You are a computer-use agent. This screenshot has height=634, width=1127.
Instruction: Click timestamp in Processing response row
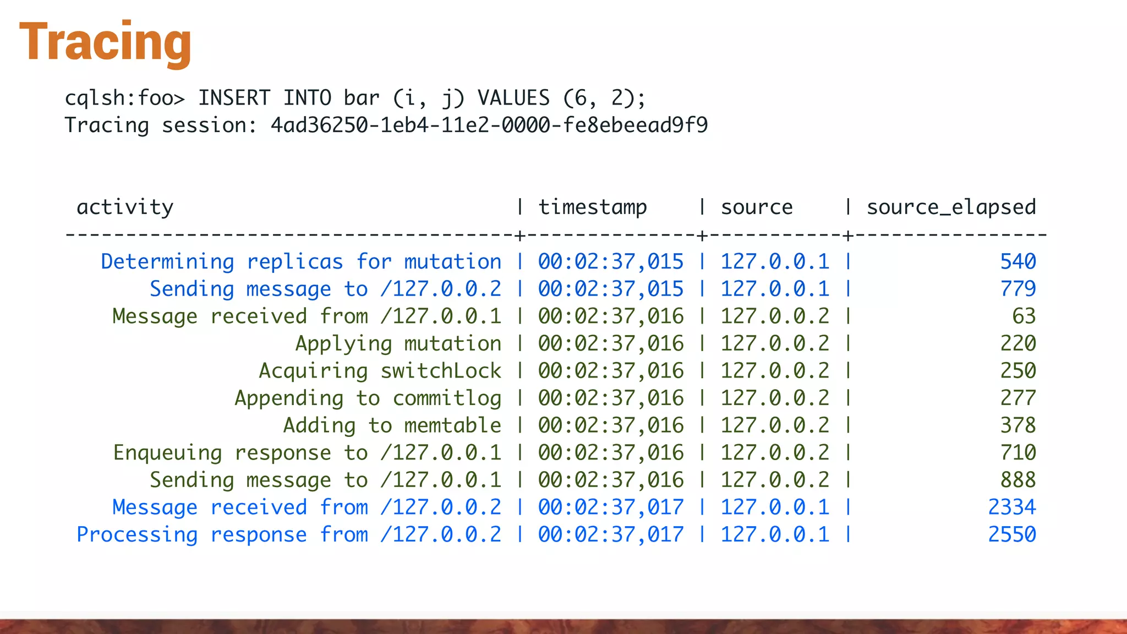(x=611, y=534)
